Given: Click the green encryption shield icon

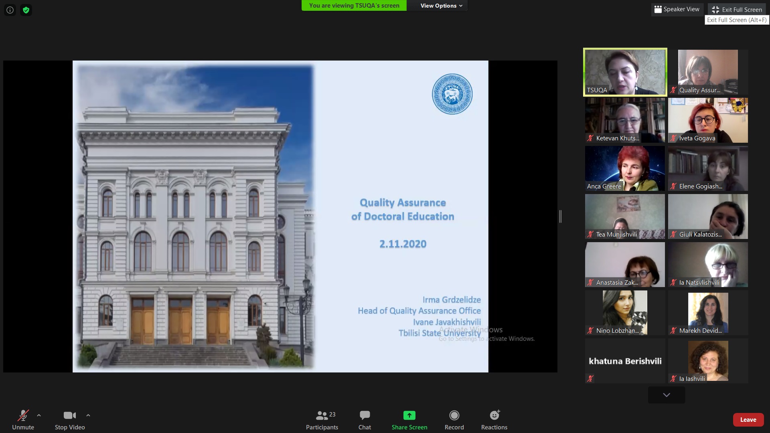Looking at the screenshot, I should [x=26, y=10].
